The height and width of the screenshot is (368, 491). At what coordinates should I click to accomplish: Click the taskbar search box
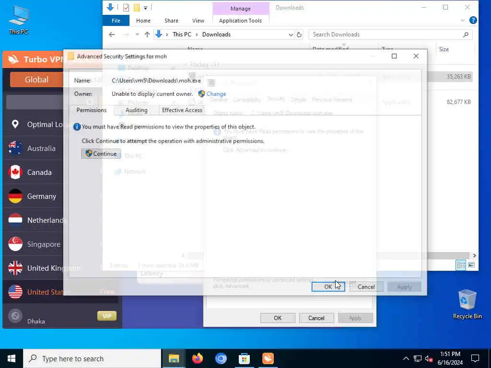click(x=92, y=358)
